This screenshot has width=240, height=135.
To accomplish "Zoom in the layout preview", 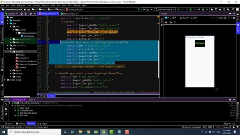I will (225, 18).
